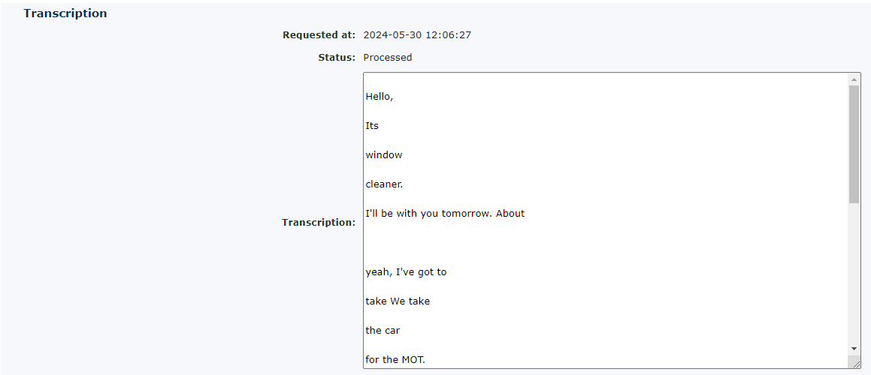
Task: Click the scroll down arrow in transcription box
Action: (854, 349)
